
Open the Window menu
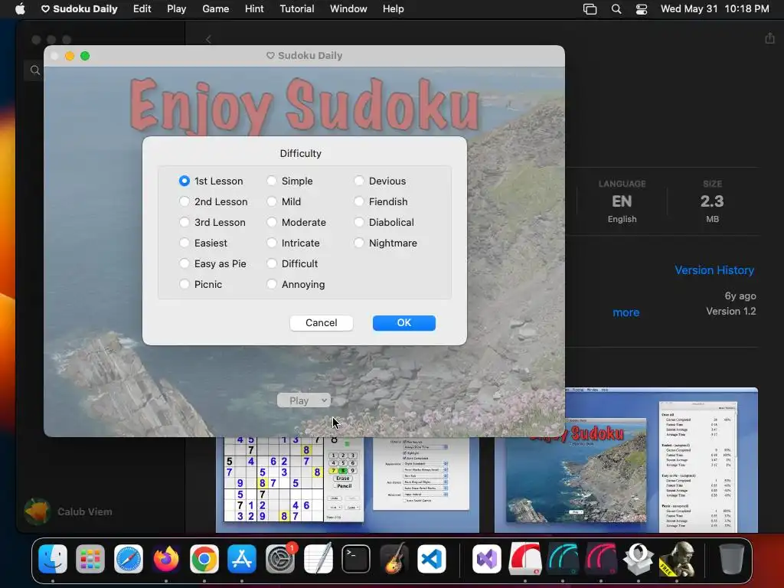point(348,9)
